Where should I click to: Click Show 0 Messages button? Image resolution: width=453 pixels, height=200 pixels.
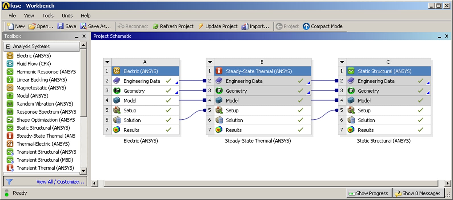point(418,193)
